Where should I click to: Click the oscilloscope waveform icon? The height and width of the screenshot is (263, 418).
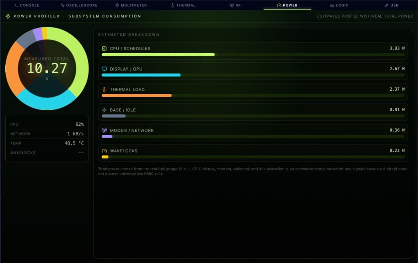coord(62,5)
